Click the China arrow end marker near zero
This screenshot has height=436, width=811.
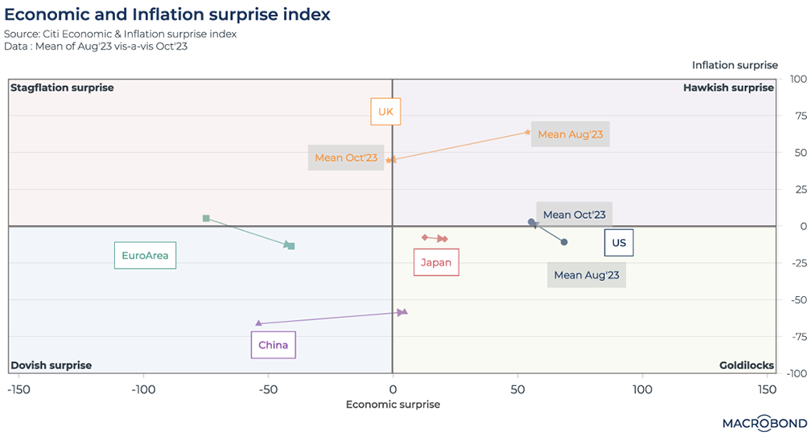click(x=404, y=311)
